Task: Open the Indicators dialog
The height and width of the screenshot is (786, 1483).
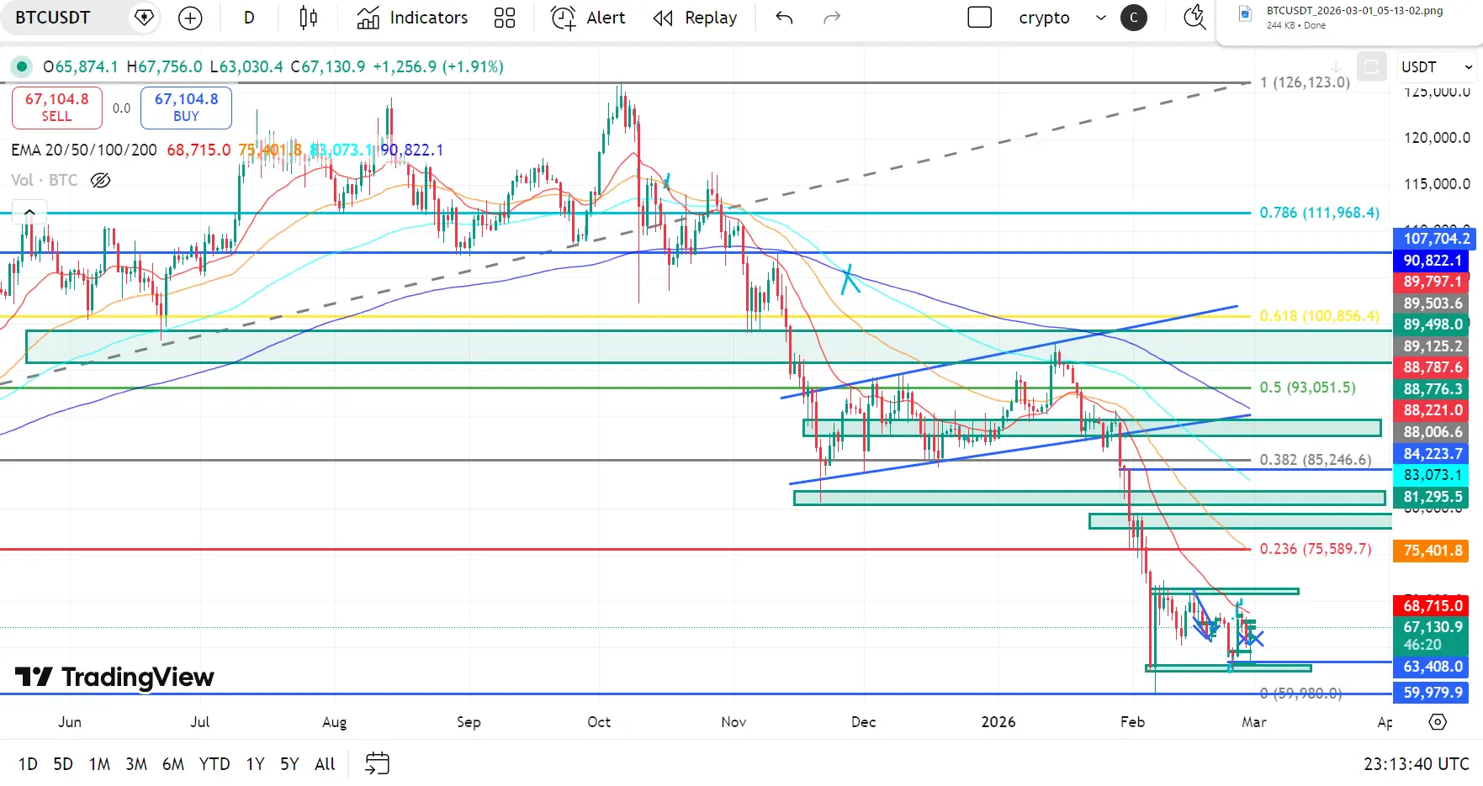Action: 412,18
